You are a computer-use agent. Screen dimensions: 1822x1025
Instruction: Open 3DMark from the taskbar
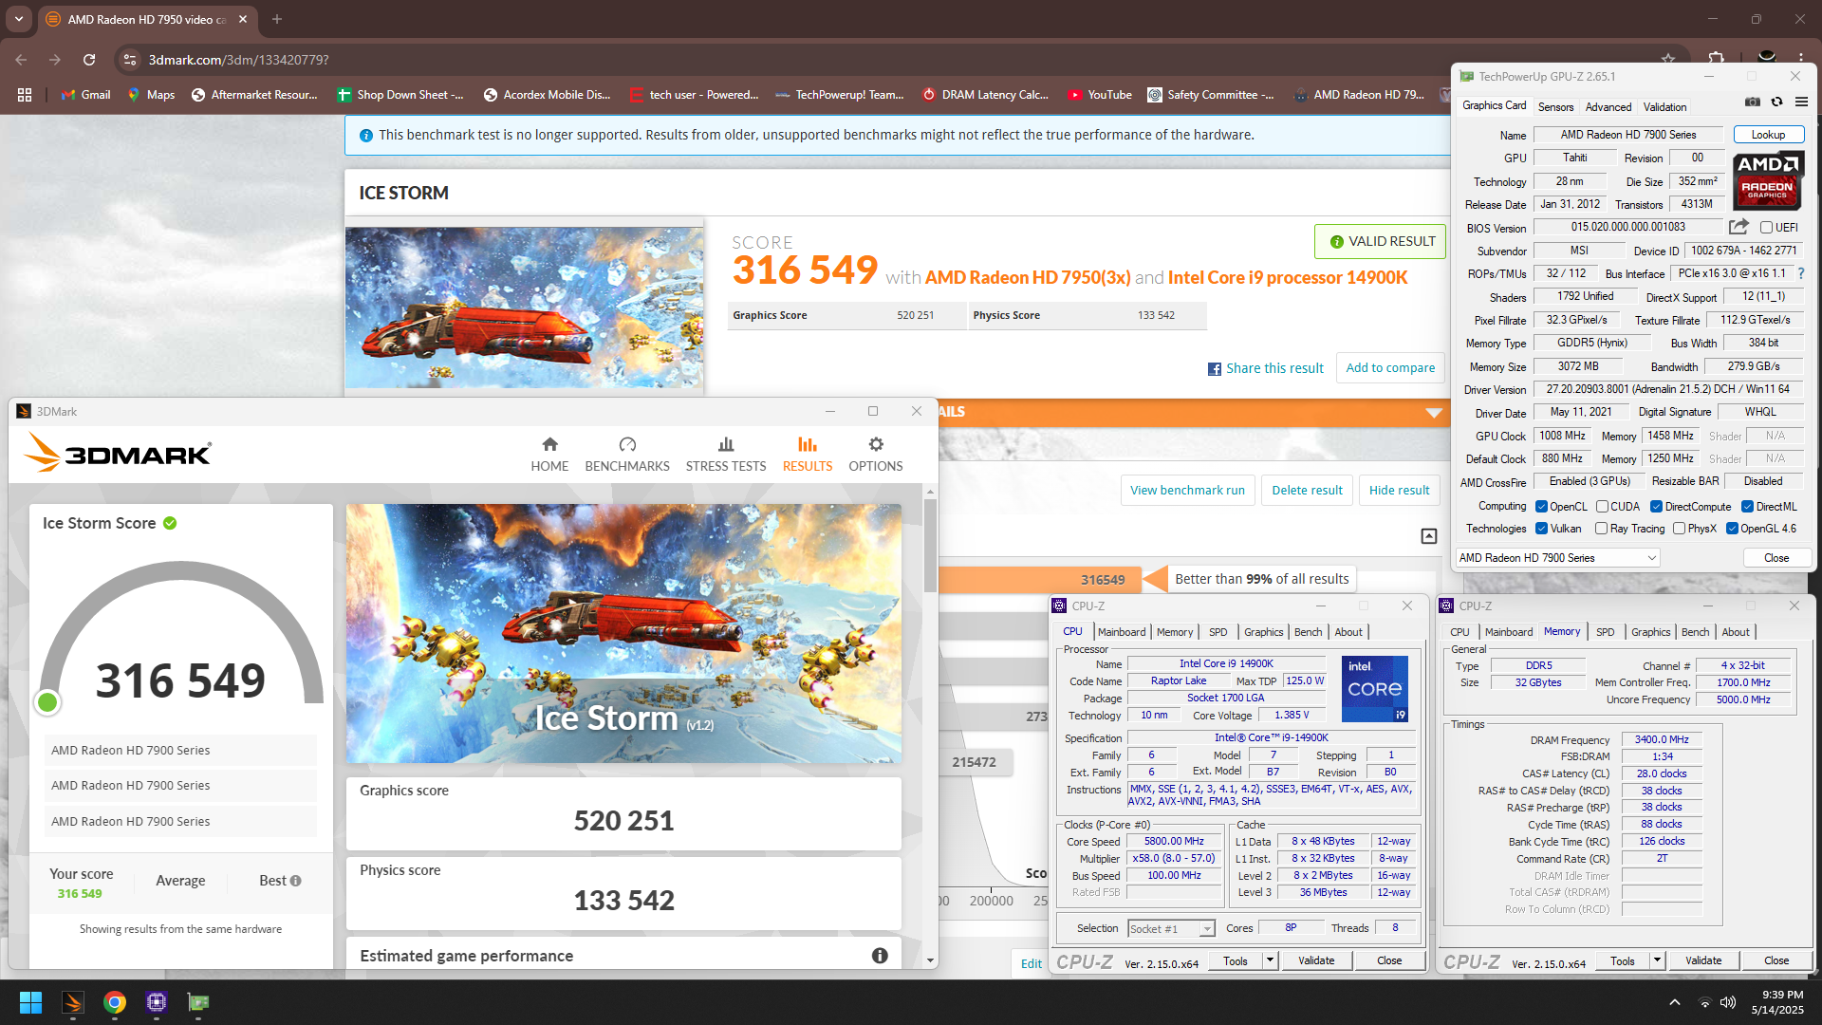pos(73,1002)
